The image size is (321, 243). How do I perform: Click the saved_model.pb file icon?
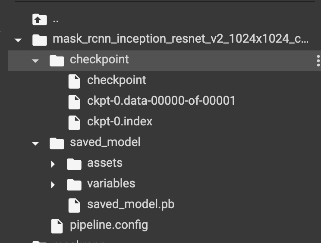74,206
